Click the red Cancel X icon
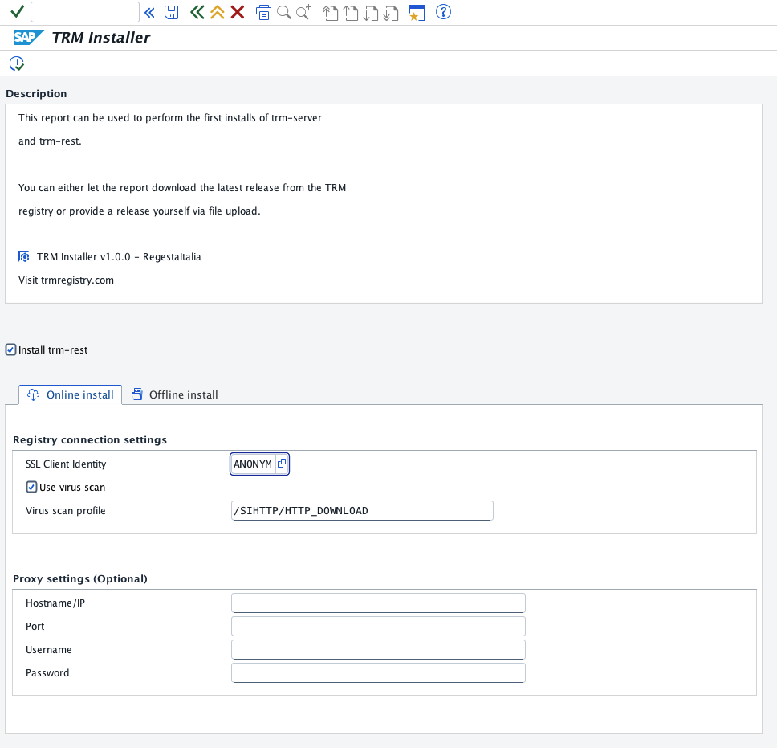Image resolution: width=777 pixels, height=748 pixels. click(238, 12)
